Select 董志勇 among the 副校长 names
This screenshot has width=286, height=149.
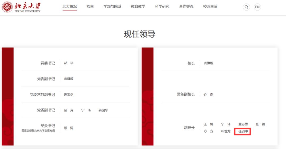coord(243,124)
